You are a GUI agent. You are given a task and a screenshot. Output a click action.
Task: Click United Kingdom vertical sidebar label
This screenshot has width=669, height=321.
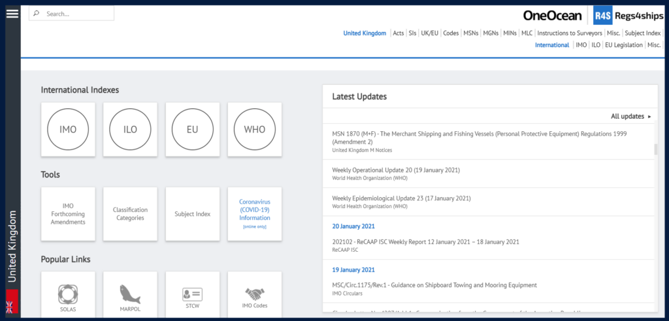(12, 246)
